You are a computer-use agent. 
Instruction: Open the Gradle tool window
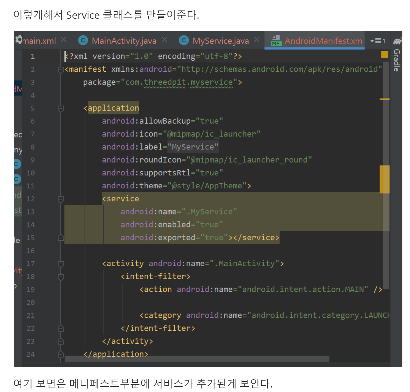tap(397, 60)
